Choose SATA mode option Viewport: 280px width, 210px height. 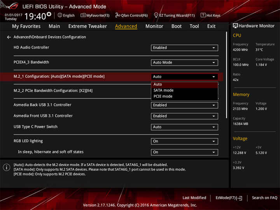coord(184,90)
